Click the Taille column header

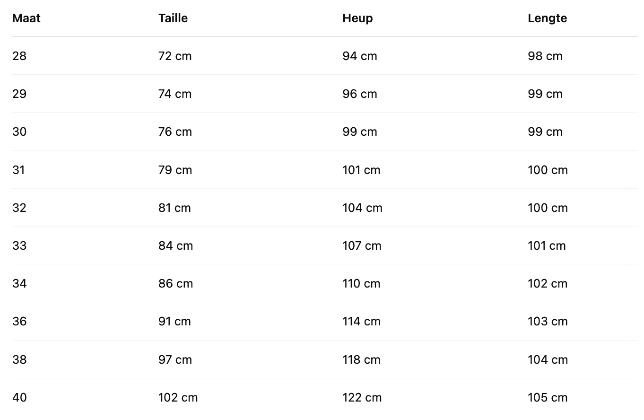[173, 18]
